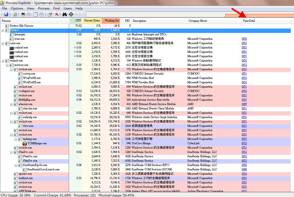
Task: Open the Options menu
Action: pyautogui.click(x=17, y=8)
